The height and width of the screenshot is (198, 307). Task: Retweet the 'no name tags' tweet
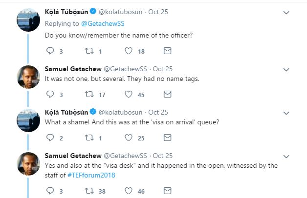(89, 94)
